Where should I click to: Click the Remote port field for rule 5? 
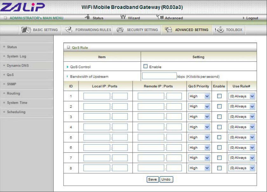[174, 137]
